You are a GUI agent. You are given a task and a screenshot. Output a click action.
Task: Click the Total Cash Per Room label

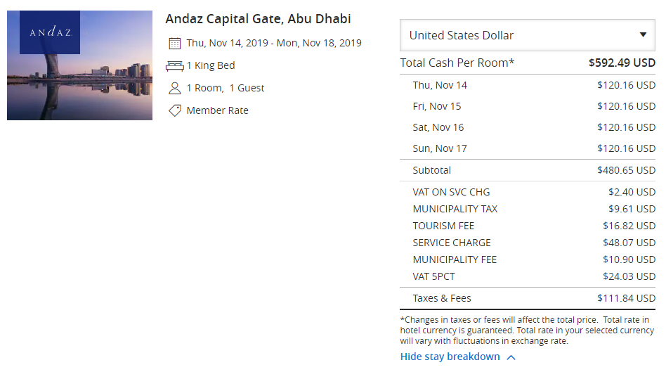[457, 63]
